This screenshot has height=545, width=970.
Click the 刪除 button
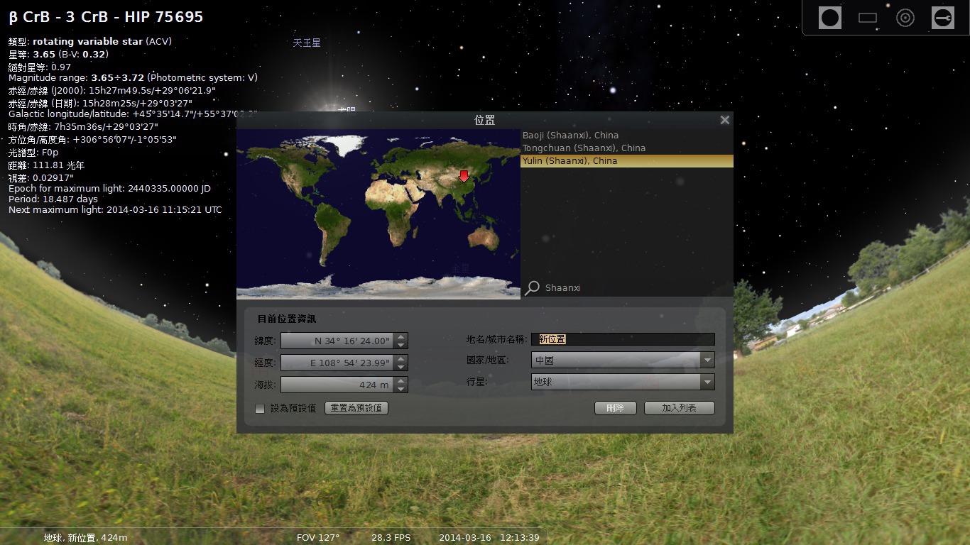pos(615,408)
